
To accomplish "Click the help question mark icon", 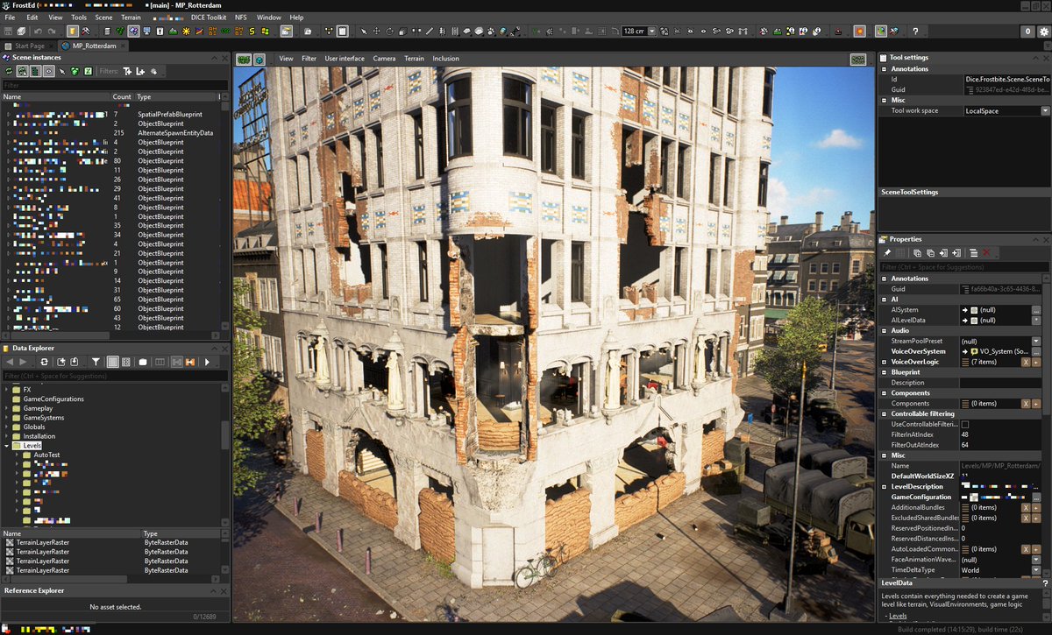I will click(x=915, y=32).
